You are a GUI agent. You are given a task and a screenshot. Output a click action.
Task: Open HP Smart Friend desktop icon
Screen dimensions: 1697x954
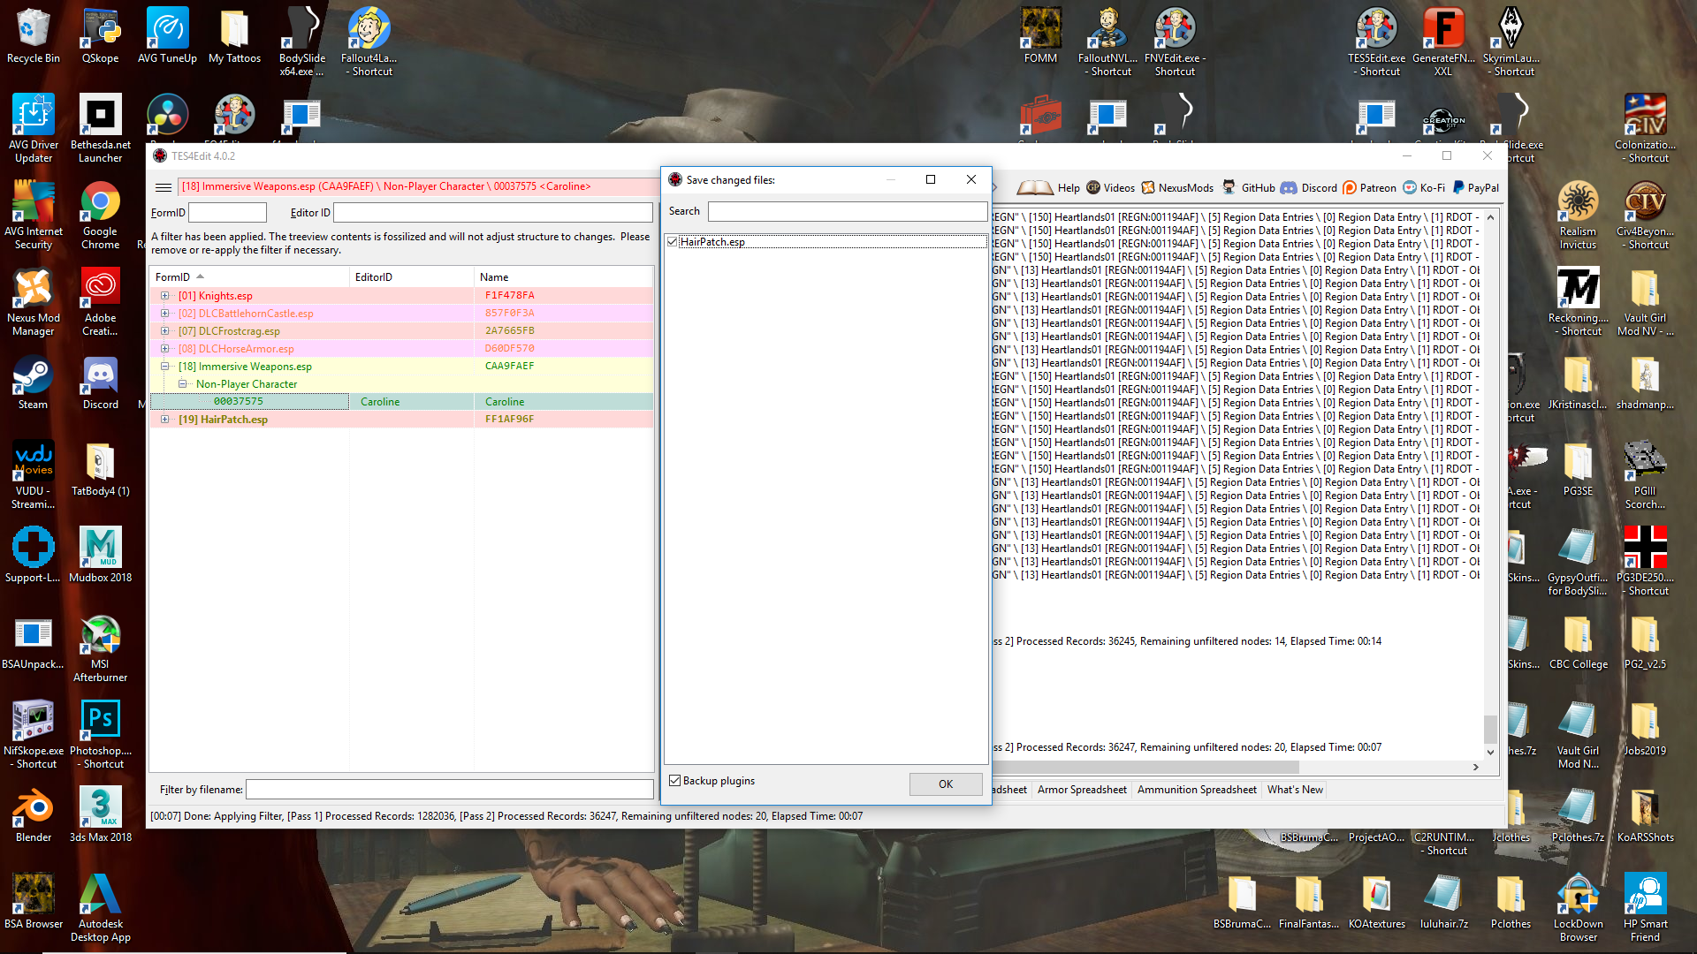coord(1645,909)
